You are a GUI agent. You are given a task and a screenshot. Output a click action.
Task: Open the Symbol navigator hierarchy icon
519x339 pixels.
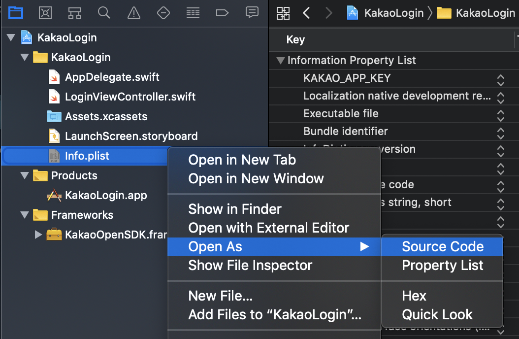point(75,13)
